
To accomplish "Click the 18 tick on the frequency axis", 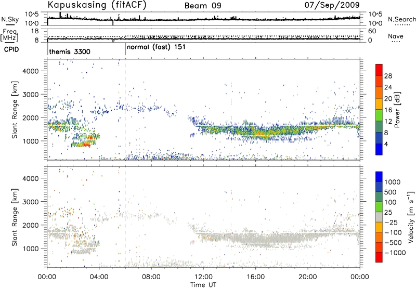I will coord(35,31).
